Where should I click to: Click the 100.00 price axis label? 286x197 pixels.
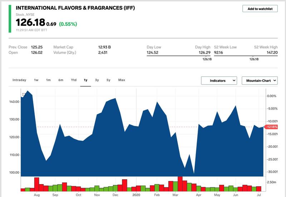click(x=14, y=172)
